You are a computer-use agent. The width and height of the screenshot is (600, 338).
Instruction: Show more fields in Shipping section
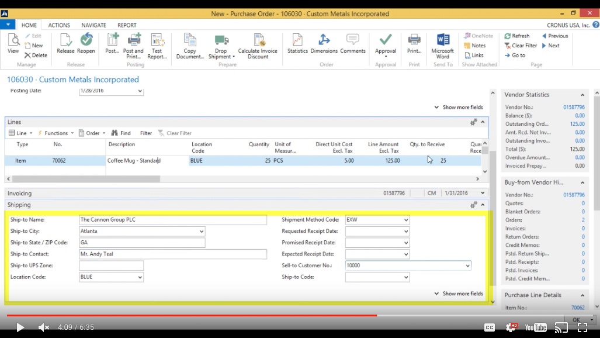(459, 294)
